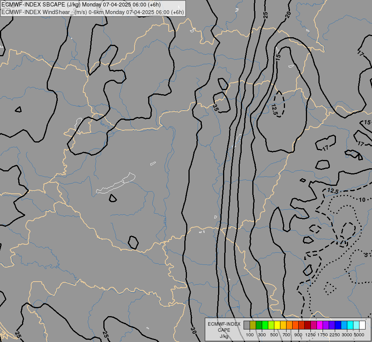
Task: Click legend tick value 100
Action: tap(250, 335)
